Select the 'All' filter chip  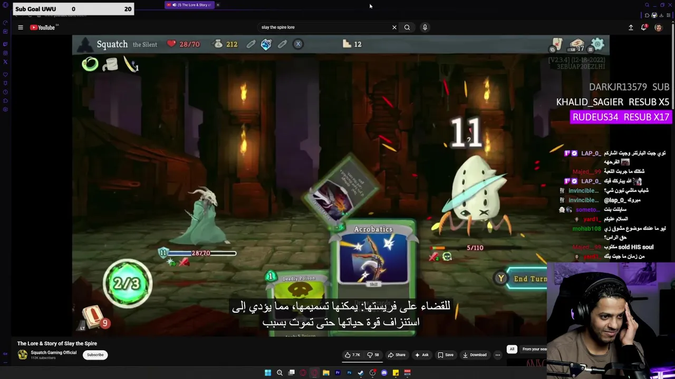[x=512, y=349]
